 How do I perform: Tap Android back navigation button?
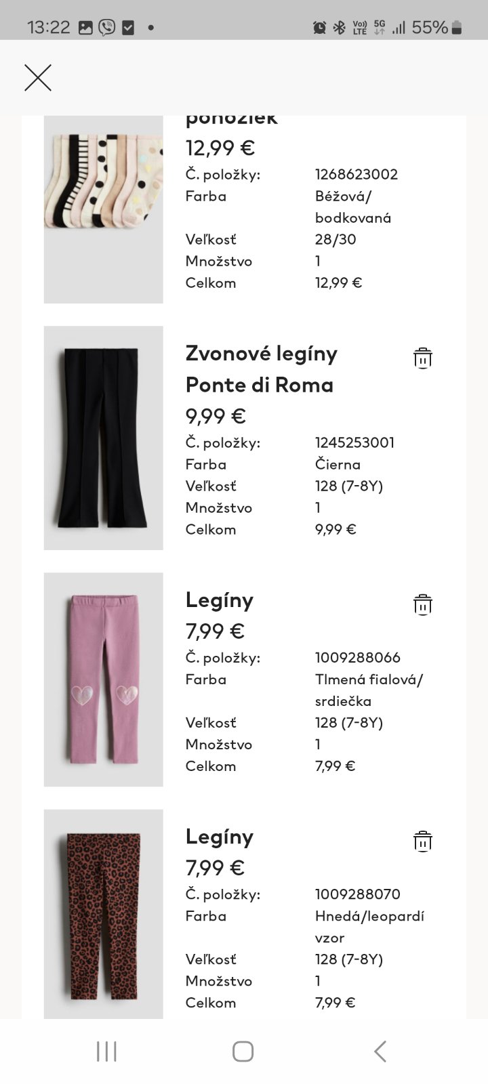380,1051
